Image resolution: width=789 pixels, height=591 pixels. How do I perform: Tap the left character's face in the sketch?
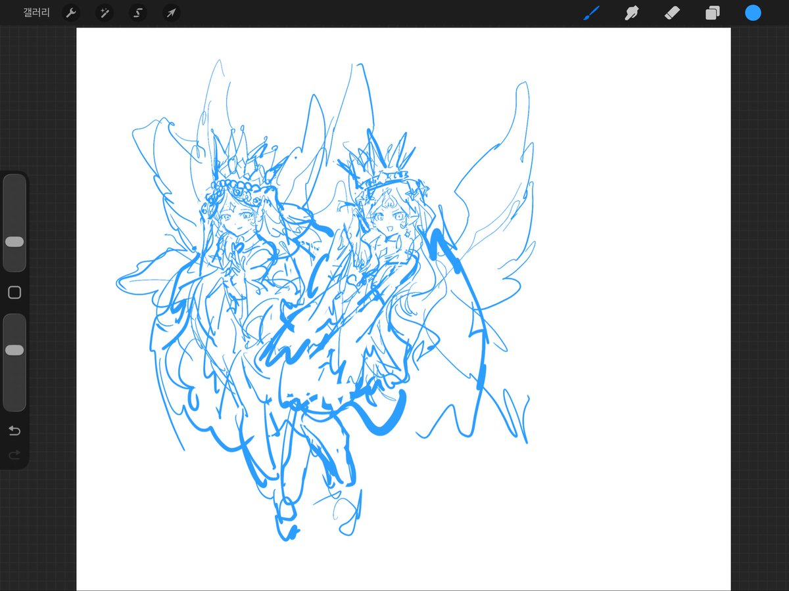pyautogui.click(x=237, y=218)
